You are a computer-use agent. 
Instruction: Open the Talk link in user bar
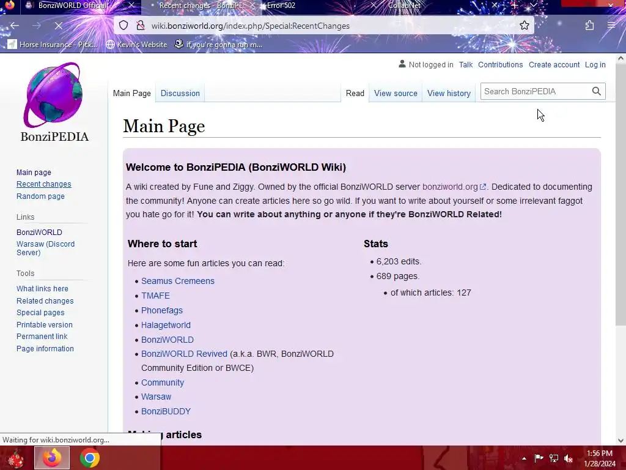coord(465,65)
